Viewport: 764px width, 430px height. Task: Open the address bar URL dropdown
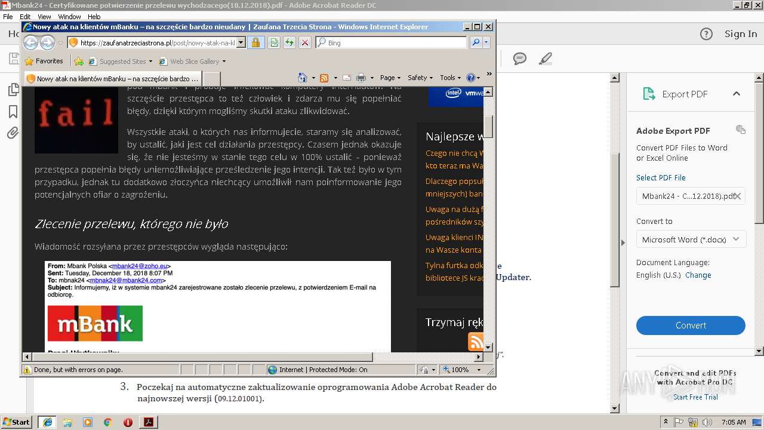click(241, 42)
